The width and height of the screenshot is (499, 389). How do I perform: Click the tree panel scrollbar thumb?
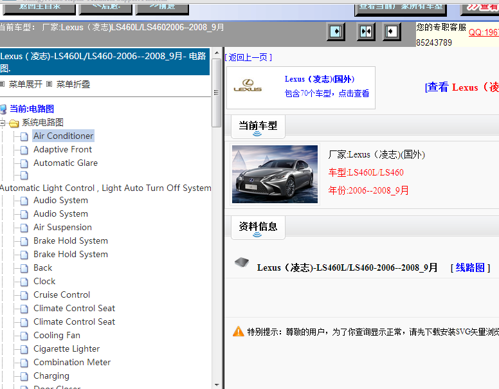pos(217,93)
